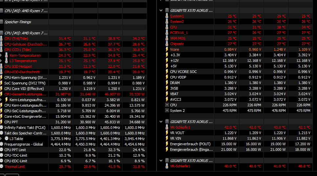The height and width of the screenshot is (176, 317).
Task: Click the lightning icon beside Kern-Leistungsaufna...
Action: click(6, 99)
